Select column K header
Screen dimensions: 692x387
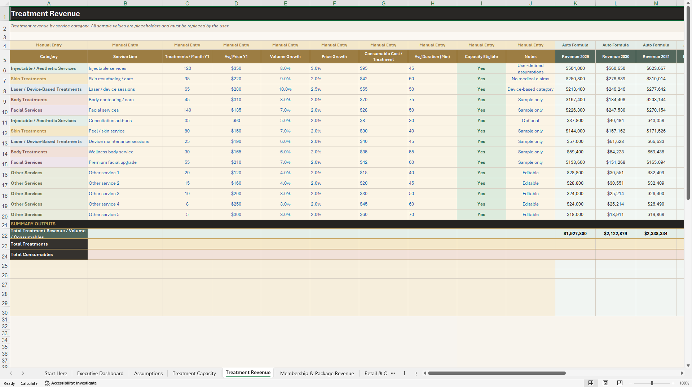point(575,3)
